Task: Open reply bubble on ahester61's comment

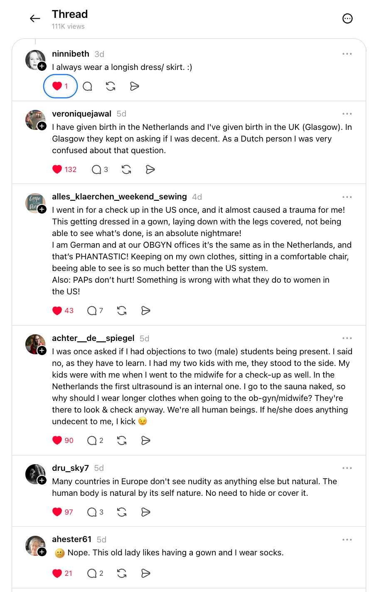Action: [x=95, y=573]
